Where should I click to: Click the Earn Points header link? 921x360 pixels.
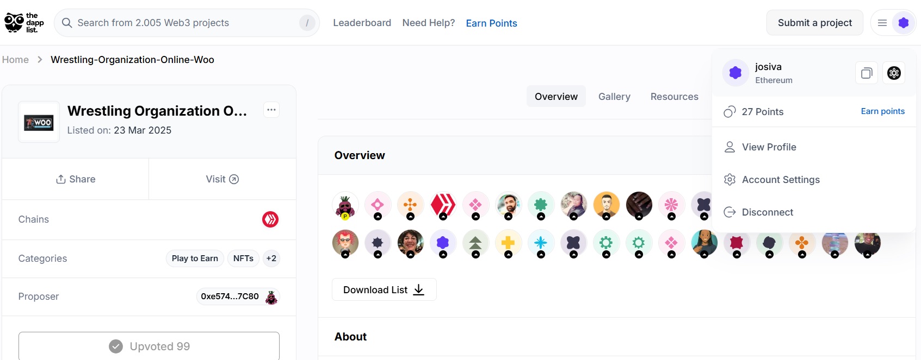pyautogui.click(x=491, y=23)
